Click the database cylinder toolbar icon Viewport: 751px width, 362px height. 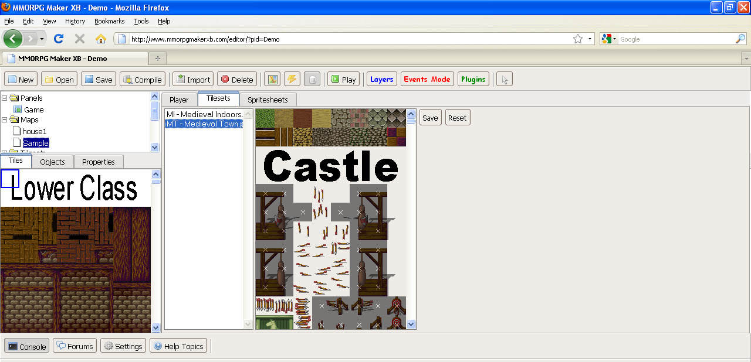pyautogui.click(x=312, y=79)
